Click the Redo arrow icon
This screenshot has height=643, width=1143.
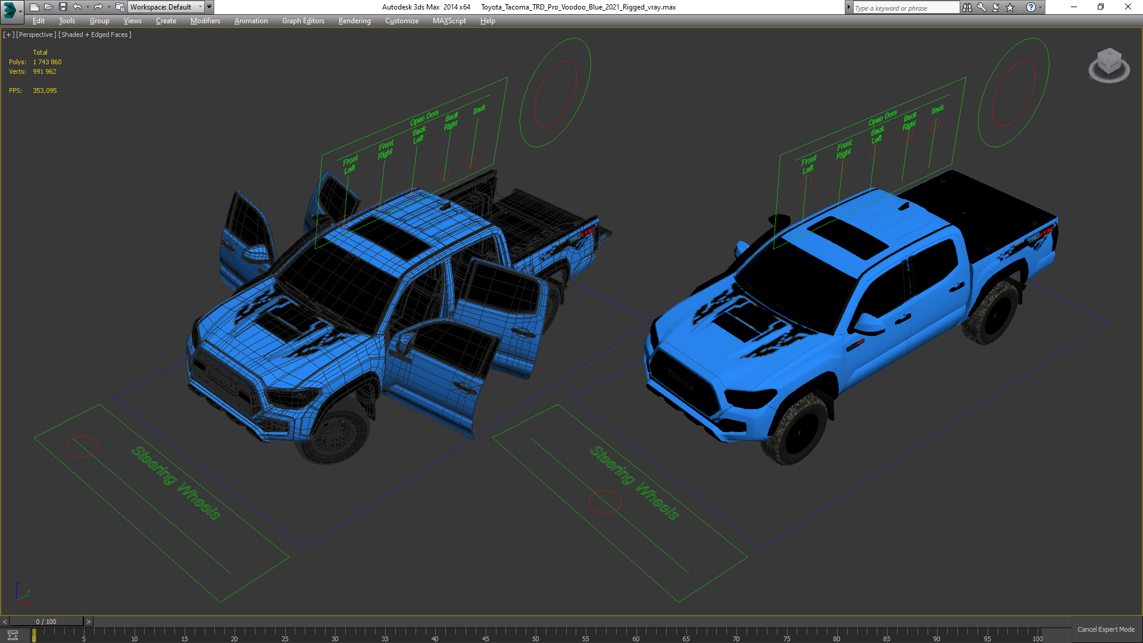pos(98,7)
